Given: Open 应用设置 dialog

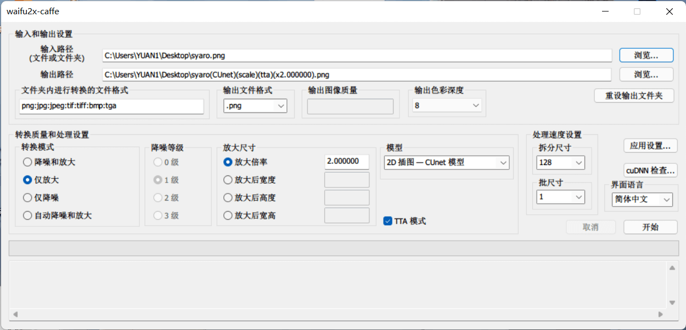Looking at the screenshot, I should (x=650, y=146).
